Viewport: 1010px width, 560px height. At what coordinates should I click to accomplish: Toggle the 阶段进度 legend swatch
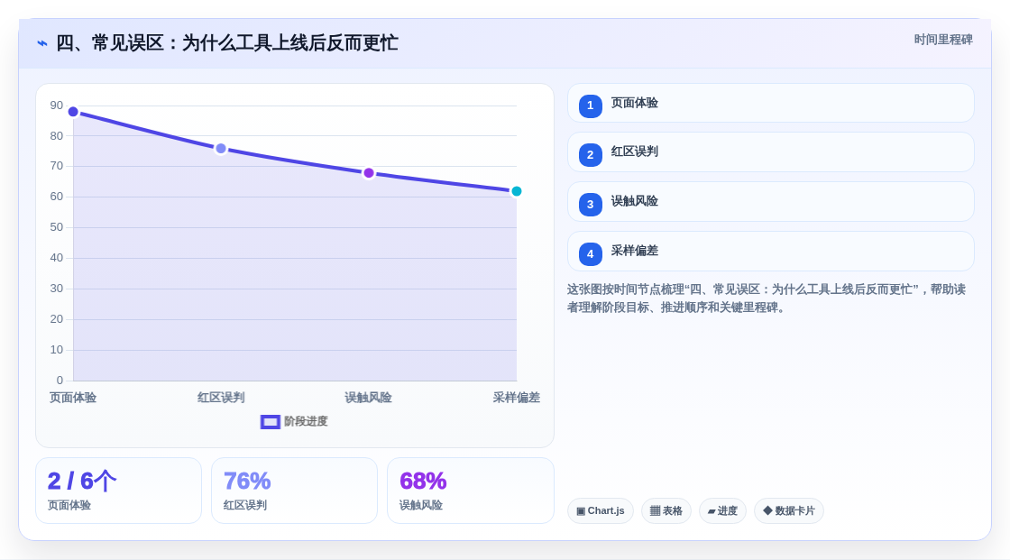(x=270, y=421)
